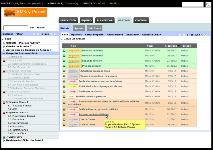The width and height of the screenshot is (213, 150).
Task: Open the Agenda tab
Action: pyautogui.click(x=79, y=28)
